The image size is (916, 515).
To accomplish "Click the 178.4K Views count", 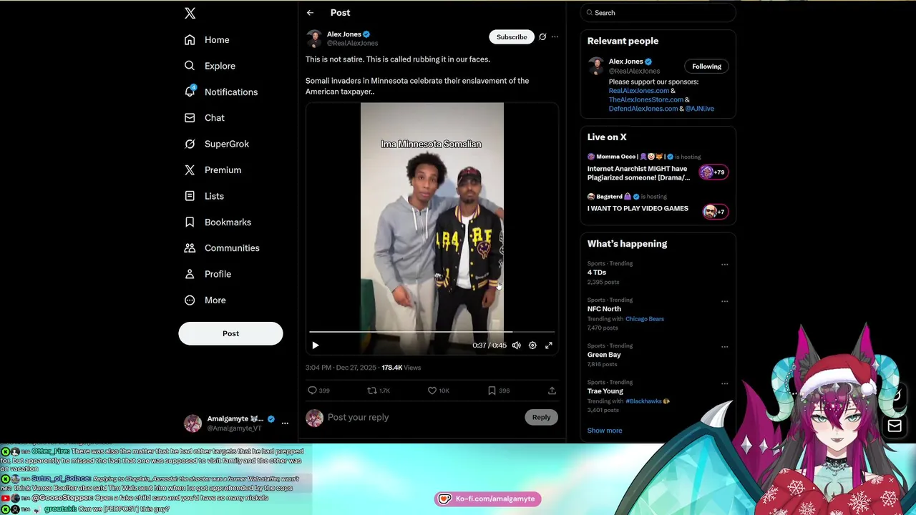I will [401, 368].
